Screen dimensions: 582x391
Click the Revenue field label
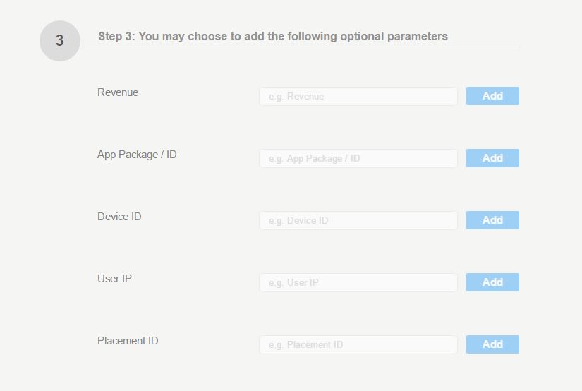tap(118, 92)
